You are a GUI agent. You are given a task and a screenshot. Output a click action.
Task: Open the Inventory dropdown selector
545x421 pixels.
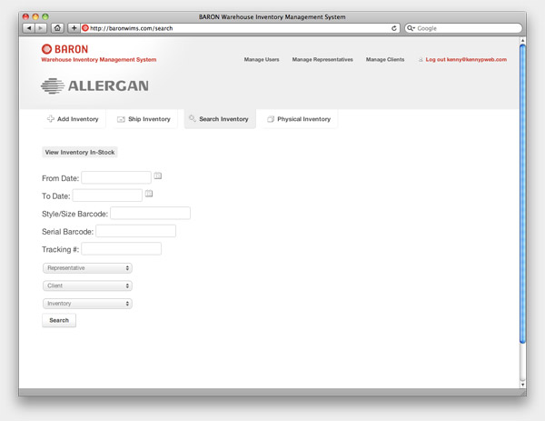[87, 304]
